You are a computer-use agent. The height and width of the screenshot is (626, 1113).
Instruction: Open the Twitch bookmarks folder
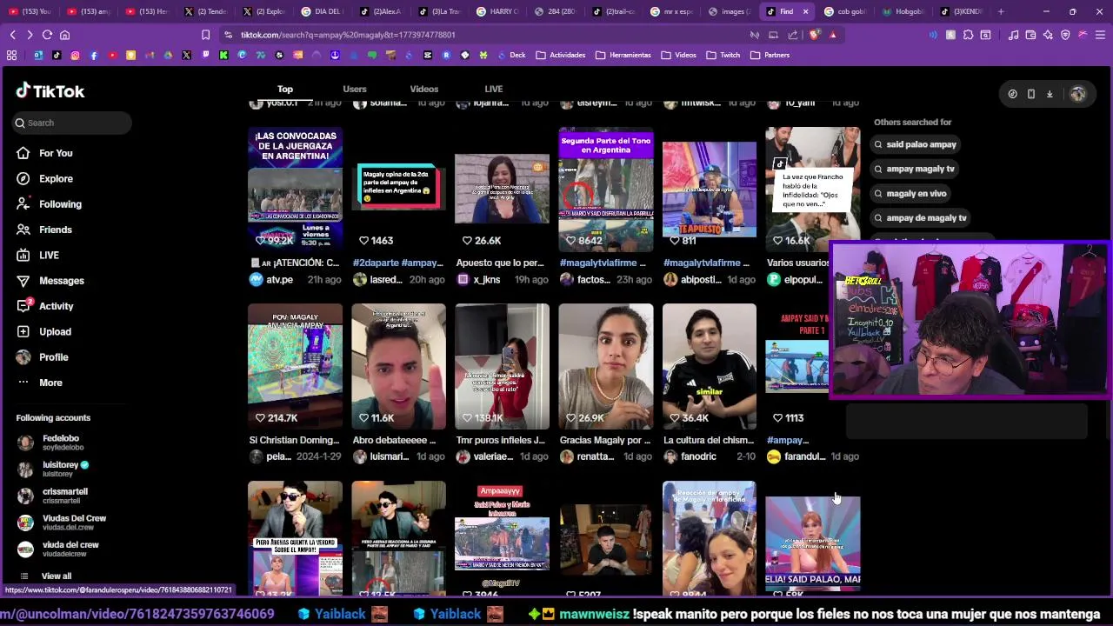click(x=723, y=55)
